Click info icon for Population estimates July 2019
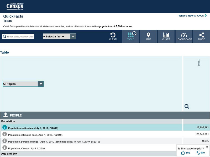Screen dimensions: 210x157 (x=4, y=127)
